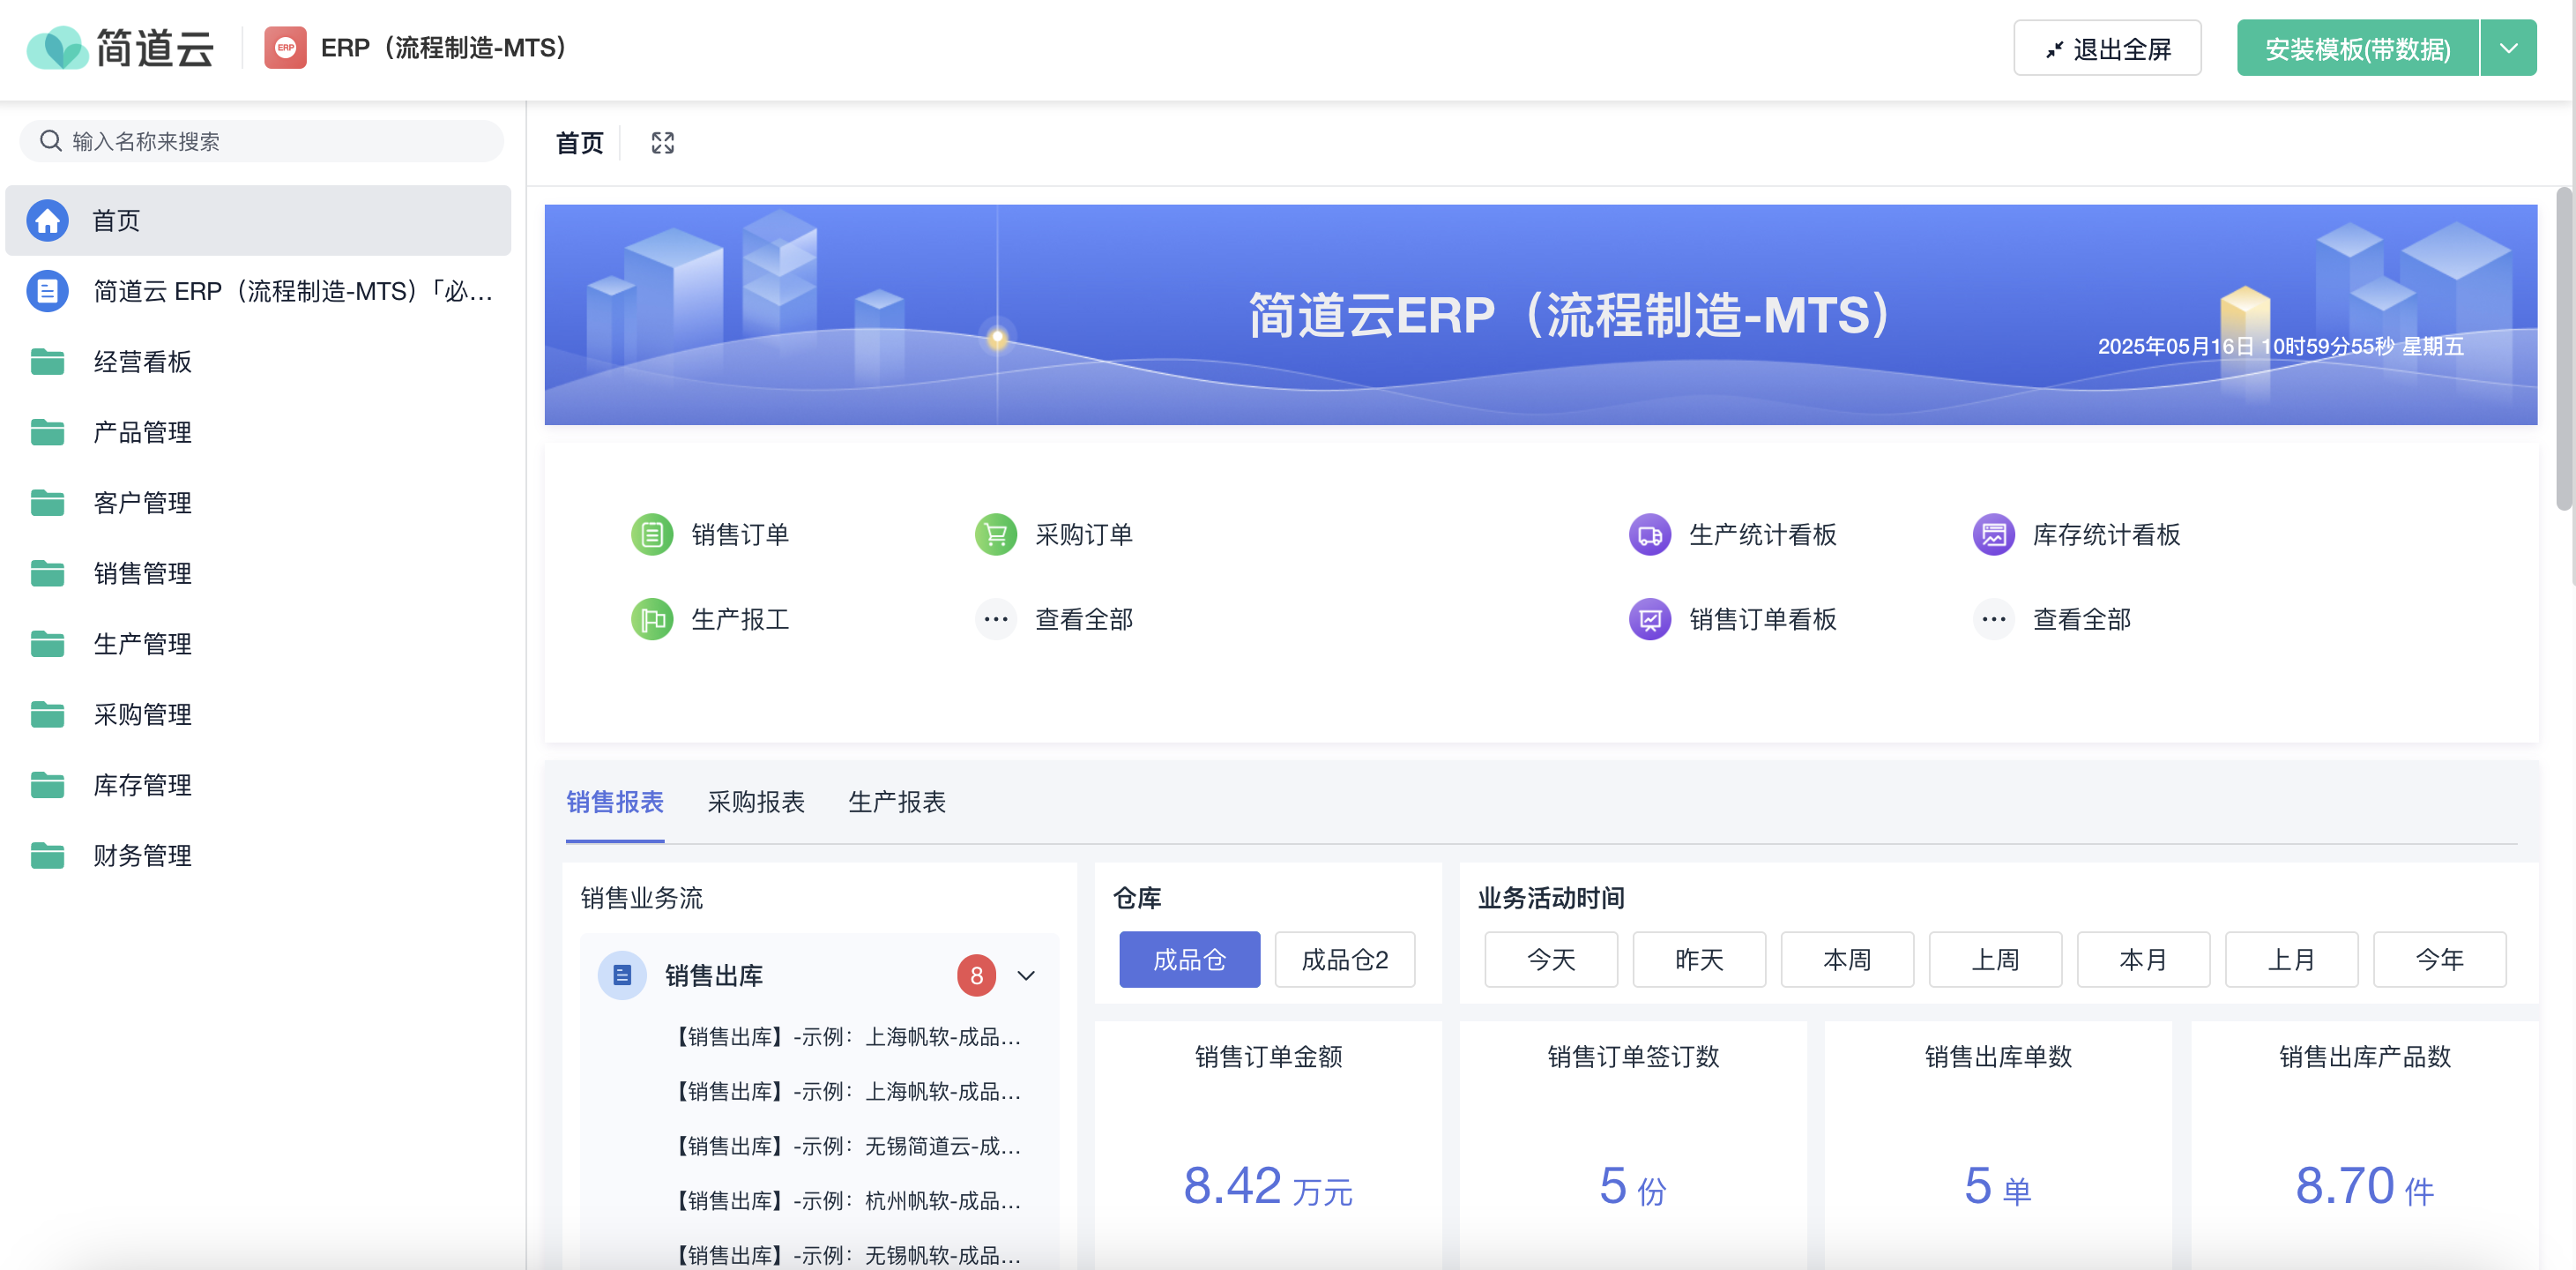Screen dimensions: 2576x1270
Task: Click 退出全屏 button
Action: point(2107,48)
